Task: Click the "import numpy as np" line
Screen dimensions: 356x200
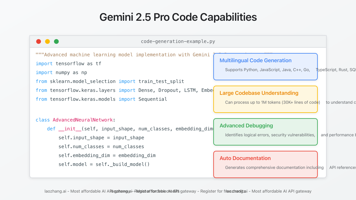Action: click(x=61, y=73)
